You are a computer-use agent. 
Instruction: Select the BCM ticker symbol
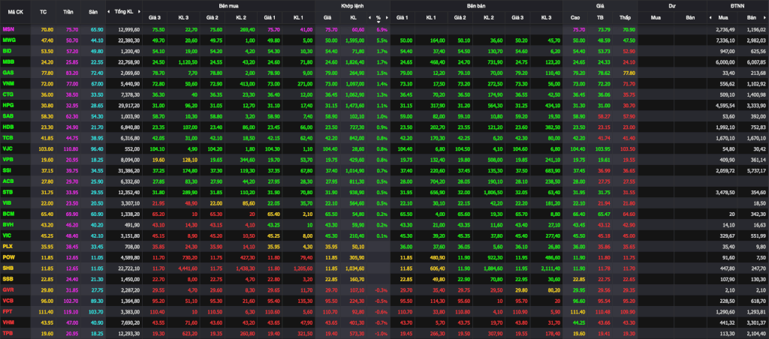tap(8, 214)
